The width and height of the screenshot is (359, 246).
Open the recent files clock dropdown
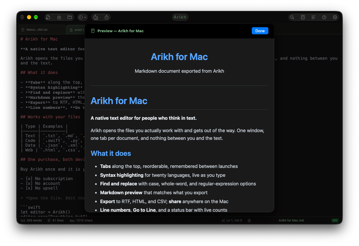tap(82, 17)
